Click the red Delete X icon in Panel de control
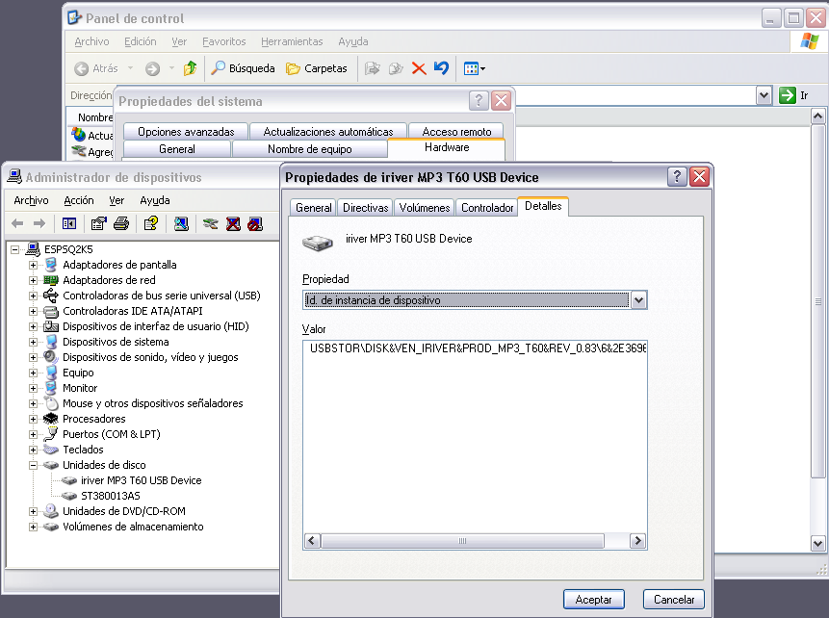The image size is (829, 618). (419, 68)
